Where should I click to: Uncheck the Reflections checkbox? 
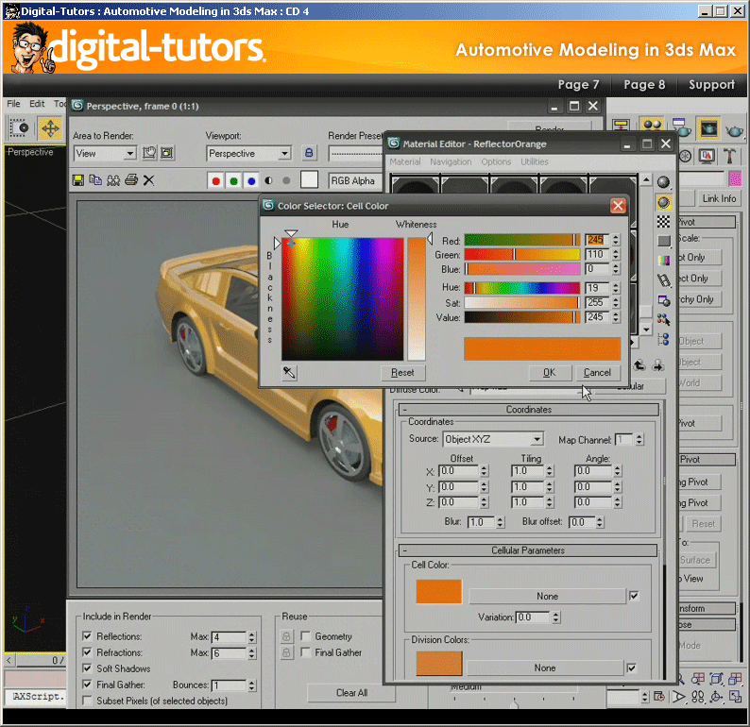tap(88, 637)
